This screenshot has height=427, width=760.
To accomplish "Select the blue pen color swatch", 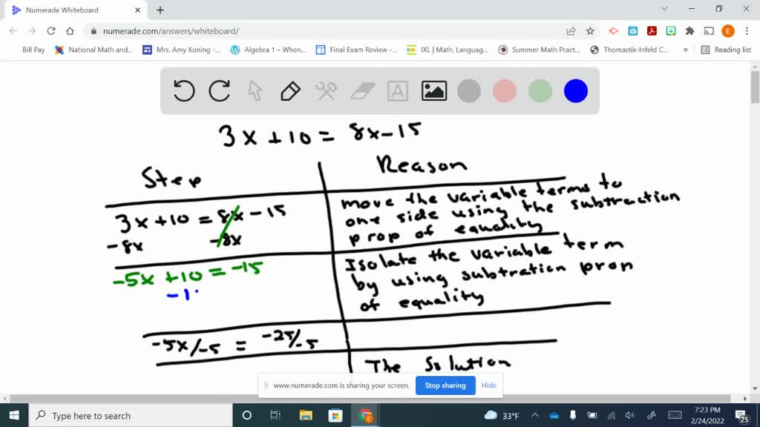I will coord(575,90).
